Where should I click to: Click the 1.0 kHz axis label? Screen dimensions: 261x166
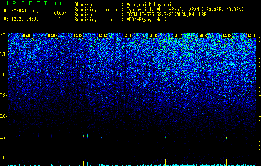(3, 75)
